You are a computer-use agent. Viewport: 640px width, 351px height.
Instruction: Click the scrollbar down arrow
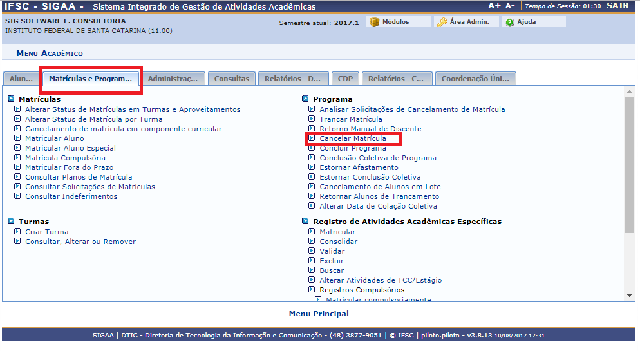pyautogui.click(x=629, y=296)
